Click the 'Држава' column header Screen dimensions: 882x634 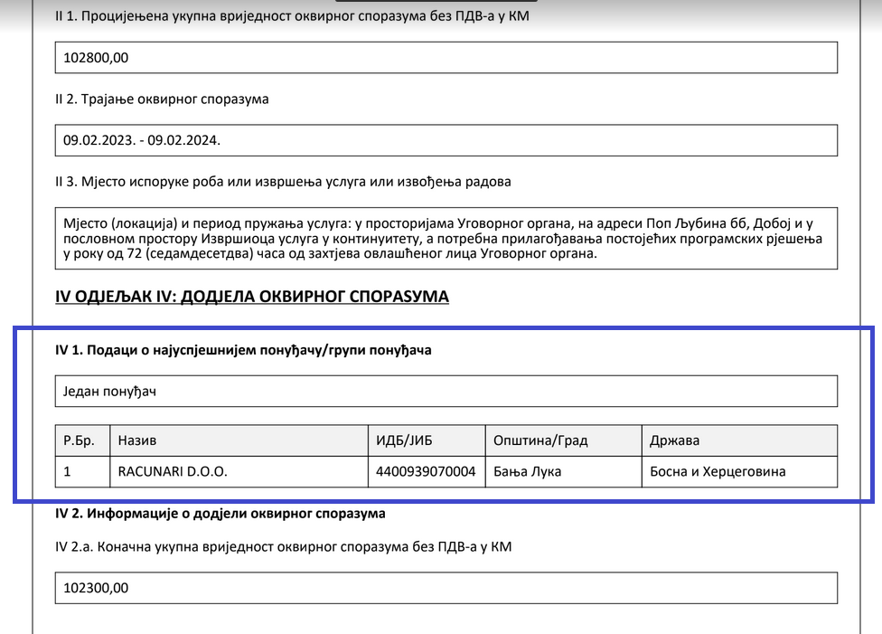pyautogui.click(x=740, y=440)
